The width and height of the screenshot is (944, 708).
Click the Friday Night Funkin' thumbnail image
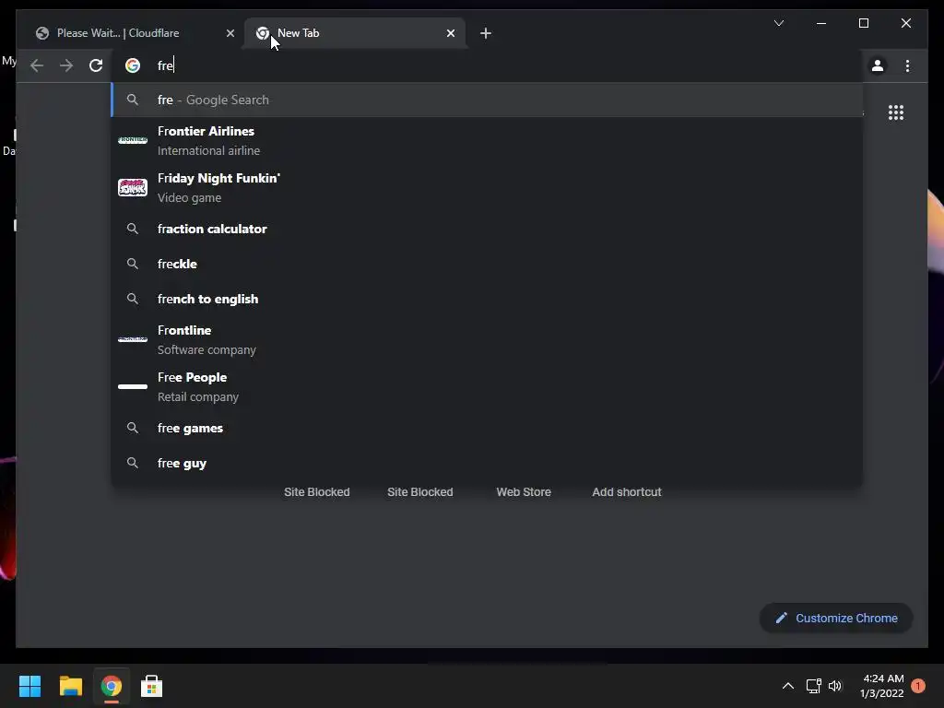[x=133, y=187]
